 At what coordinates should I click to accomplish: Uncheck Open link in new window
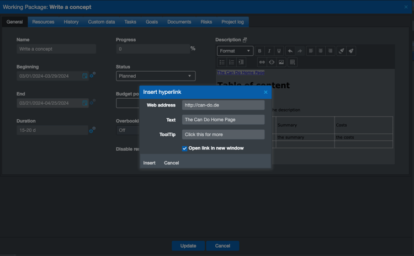[x=184, y=148]
